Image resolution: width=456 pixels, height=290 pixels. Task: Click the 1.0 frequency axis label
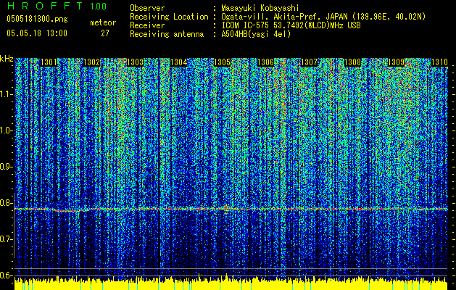[x=7, y=130]
